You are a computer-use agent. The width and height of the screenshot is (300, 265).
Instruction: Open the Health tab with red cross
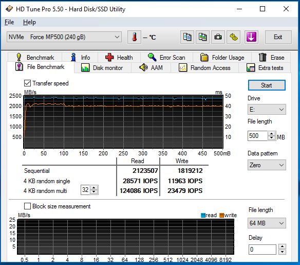119,57
